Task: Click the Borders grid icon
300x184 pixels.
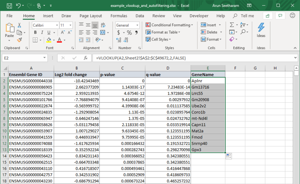Action: pos(35,40)
